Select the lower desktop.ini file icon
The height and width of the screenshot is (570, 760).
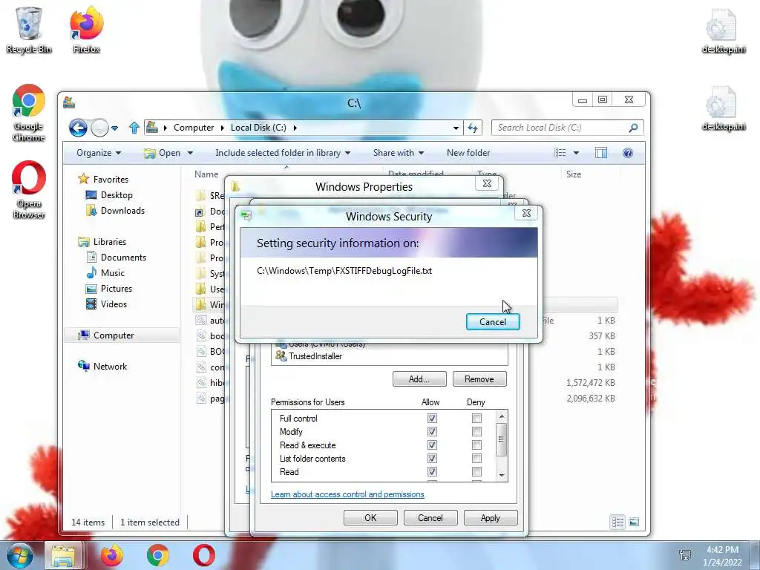coord(723,108)
